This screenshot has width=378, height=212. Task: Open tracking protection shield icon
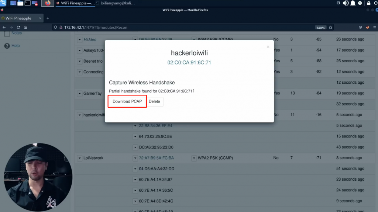point(55,27)
